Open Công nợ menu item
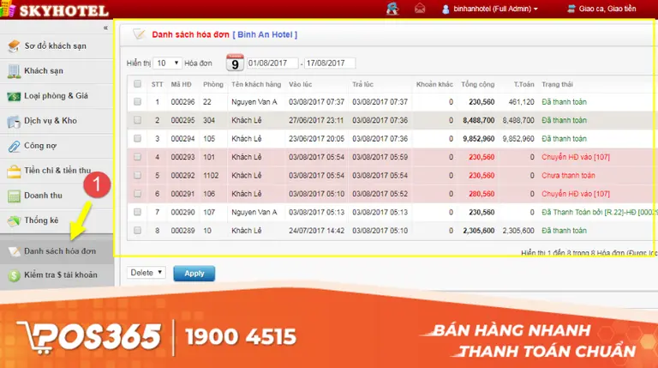This screenshot has width=658, height=368. coord(40,146)
